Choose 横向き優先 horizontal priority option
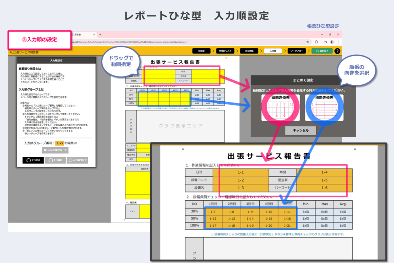 click(x=324, y=107)
